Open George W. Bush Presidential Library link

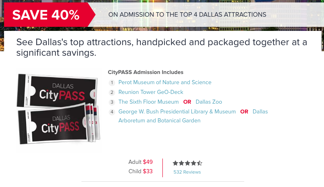click(x=177, y=111)
